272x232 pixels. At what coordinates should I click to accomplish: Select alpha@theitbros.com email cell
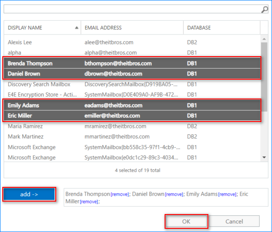[111, 52]
